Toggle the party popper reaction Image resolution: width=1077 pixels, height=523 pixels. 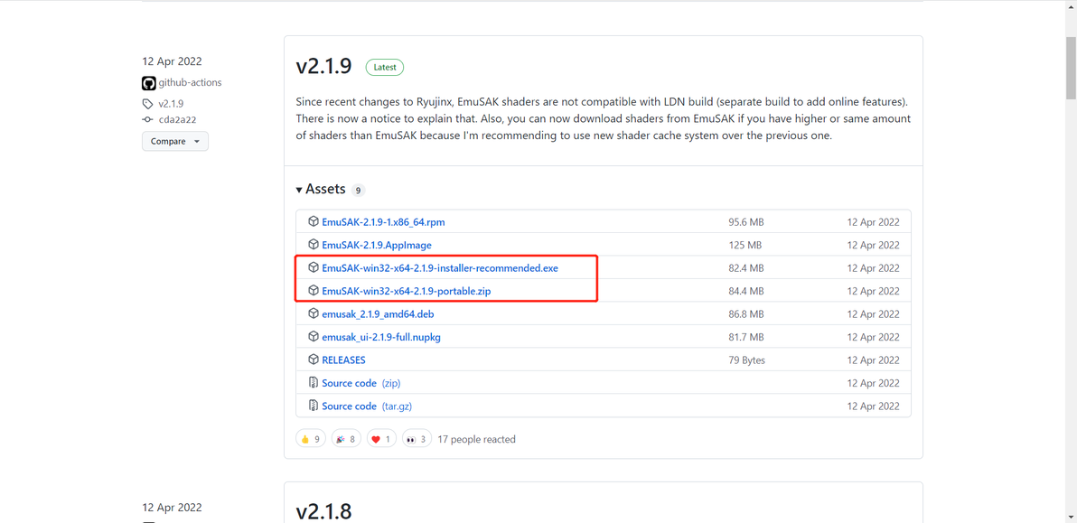click(x=346, y=439)
